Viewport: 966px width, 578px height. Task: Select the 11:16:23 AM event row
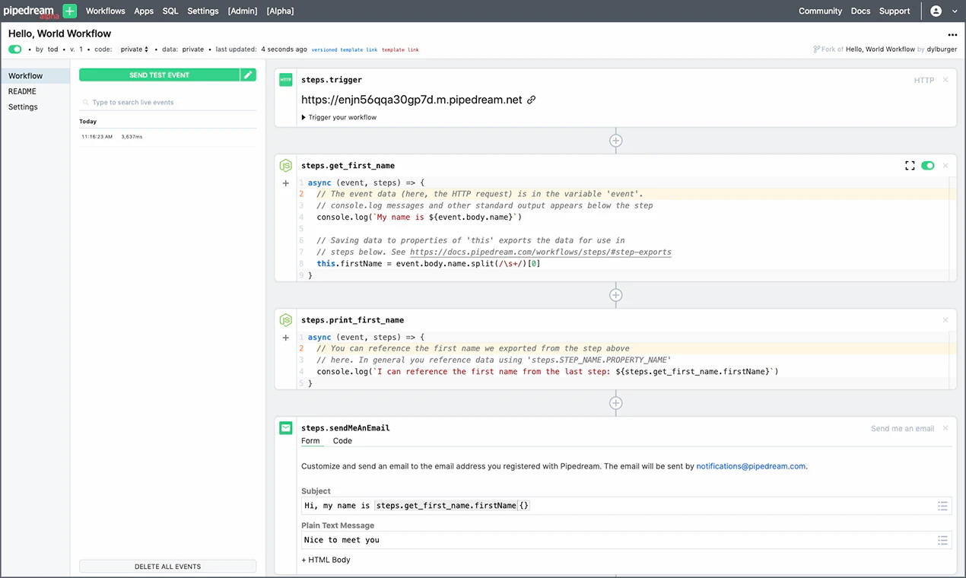pos(167,137)
